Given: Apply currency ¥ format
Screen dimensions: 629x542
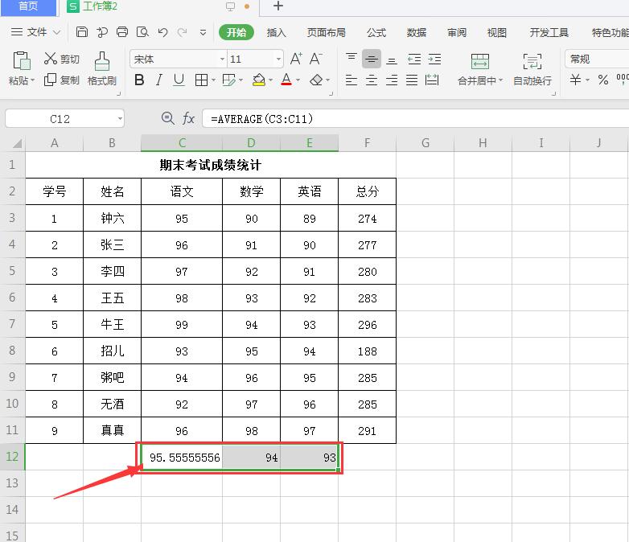Looking at the screenshot, I should 575,80.
